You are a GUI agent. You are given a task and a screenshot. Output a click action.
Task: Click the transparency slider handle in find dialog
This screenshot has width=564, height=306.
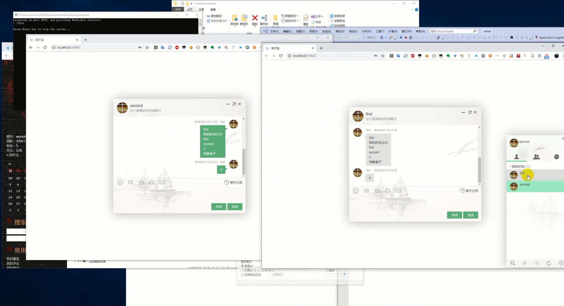coord(344,274)
